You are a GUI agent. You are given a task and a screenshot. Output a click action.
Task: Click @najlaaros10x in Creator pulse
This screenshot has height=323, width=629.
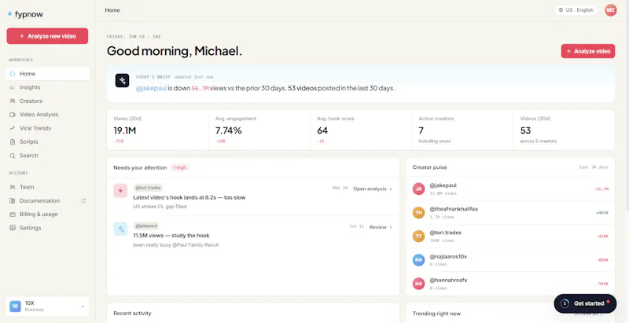448,256
